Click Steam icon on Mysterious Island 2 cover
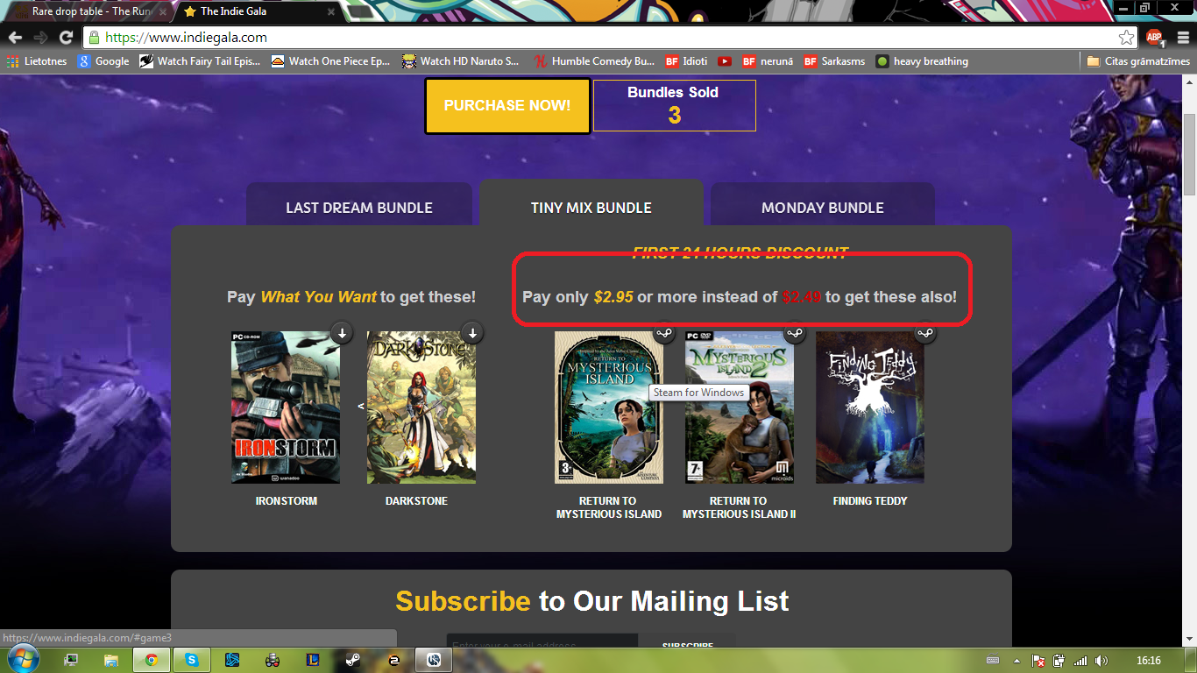The height and width of the screenshot is (673, 1197). [x=795, y=333]
